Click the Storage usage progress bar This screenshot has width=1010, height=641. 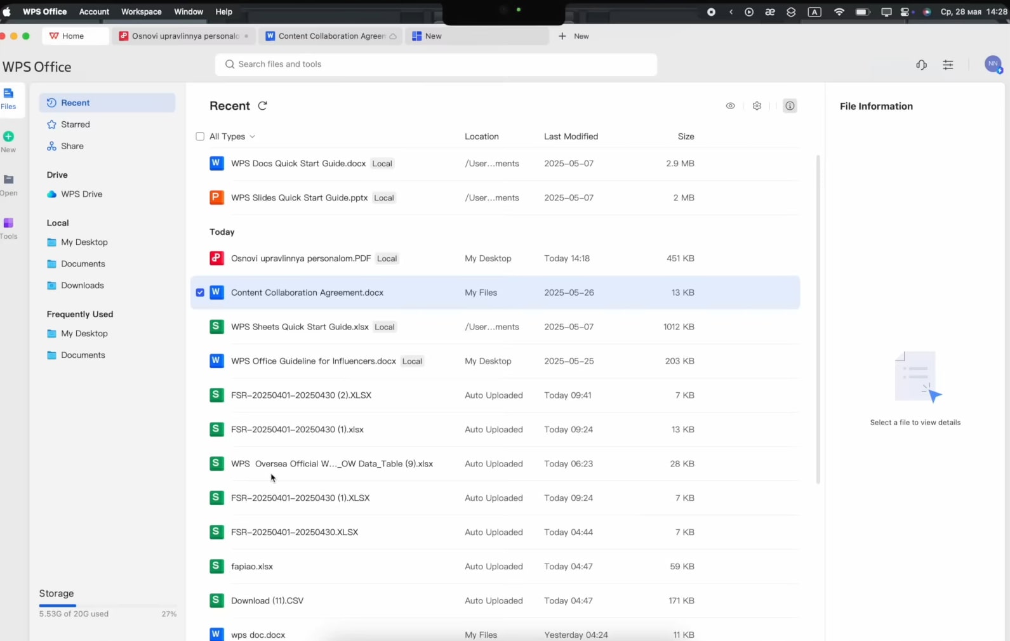click(x=107, y=605)
